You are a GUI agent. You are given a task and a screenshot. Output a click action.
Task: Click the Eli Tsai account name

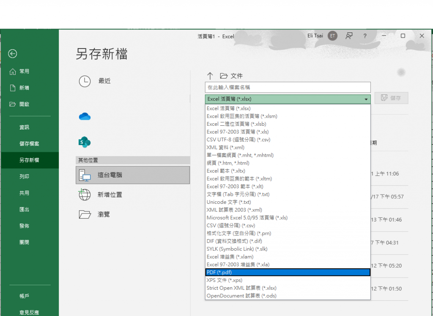(315, 36)
